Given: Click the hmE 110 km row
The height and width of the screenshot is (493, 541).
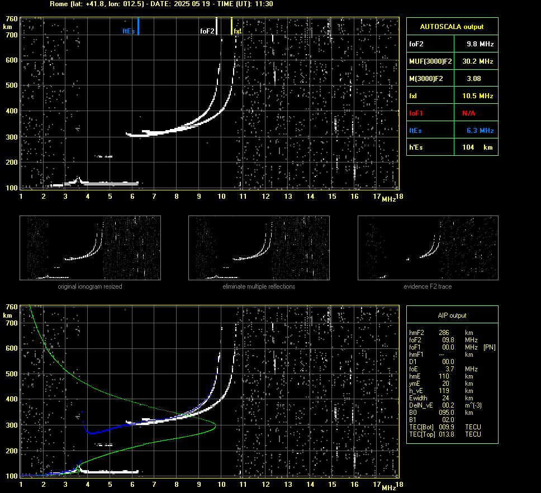Looking at the screenshot, I should click(x=441, y=376).
